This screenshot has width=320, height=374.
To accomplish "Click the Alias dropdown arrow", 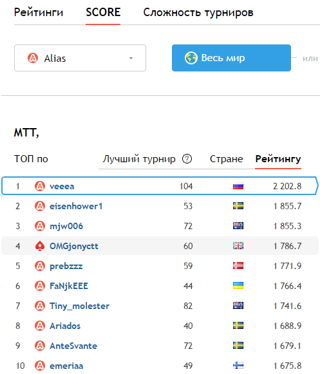I will [x=131, y=58].
